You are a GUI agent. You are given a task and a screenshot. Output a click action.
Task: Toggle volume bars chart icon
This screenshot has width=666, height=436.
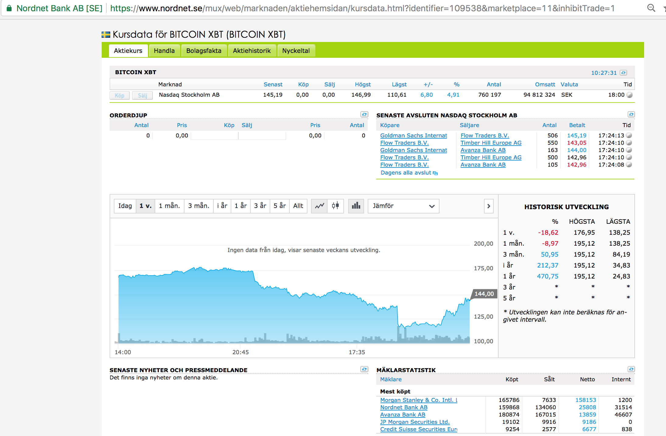point(356,206)
